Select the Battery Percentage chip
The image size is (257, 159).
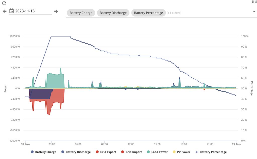pos(148,13)
